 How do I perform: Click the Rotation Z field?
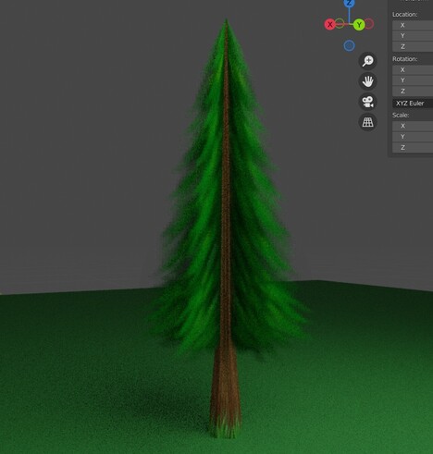[x=413, y=92]
